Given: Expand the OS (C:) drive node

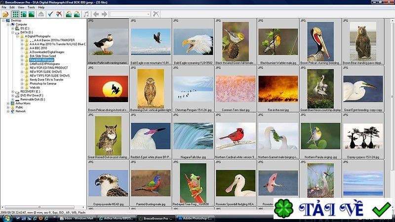Looking at the screenshot, I should click(13, 29).
